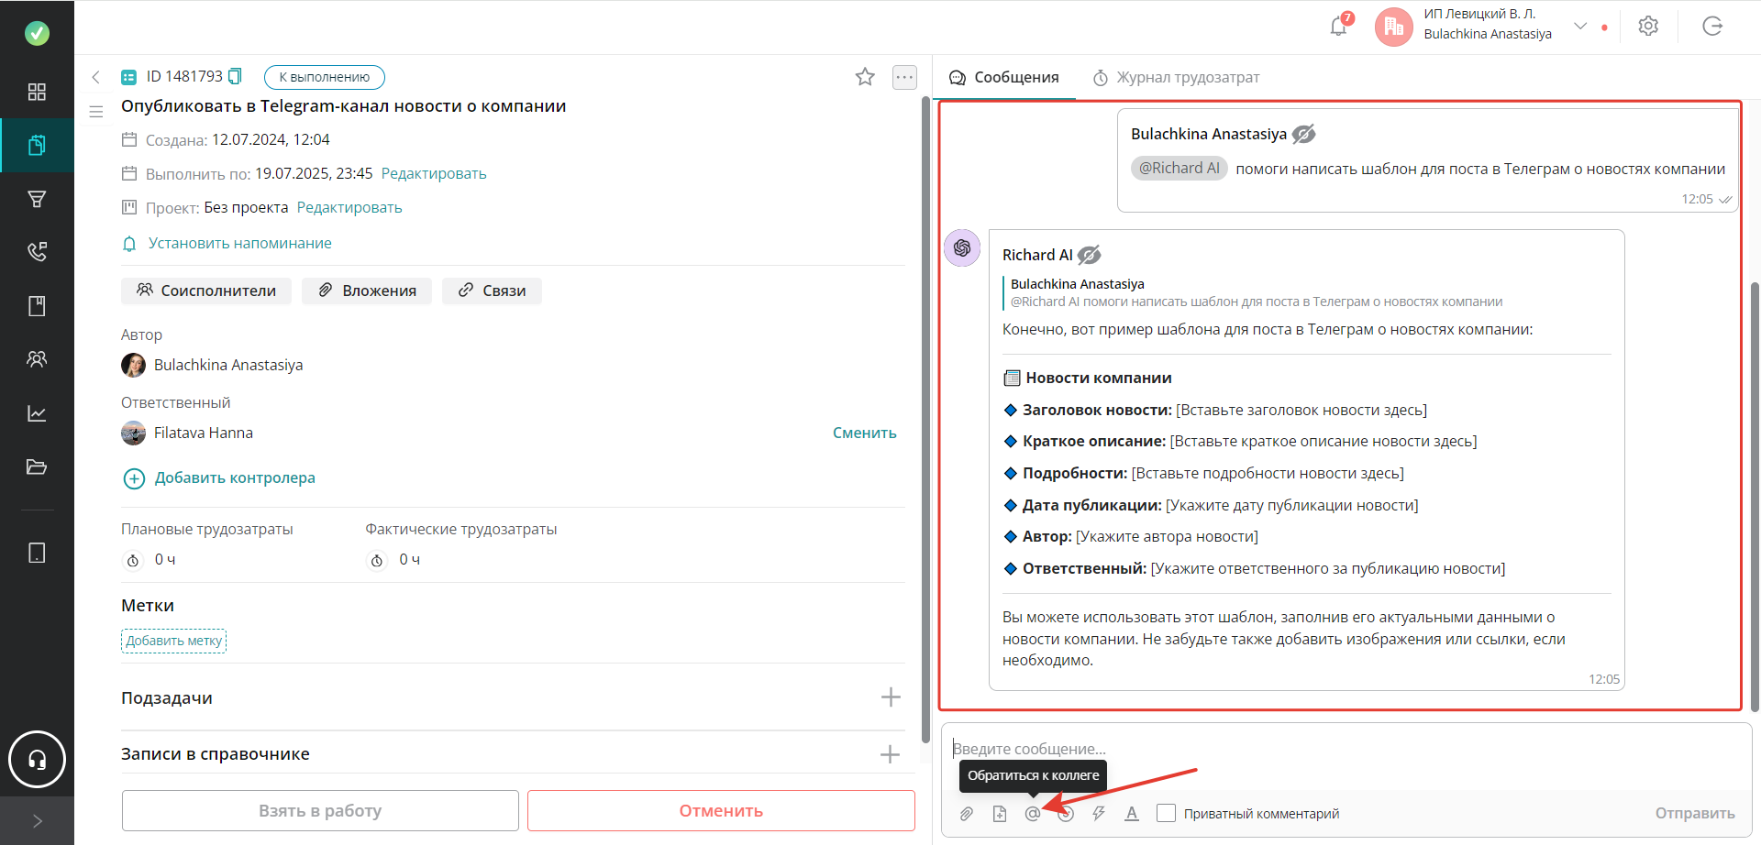Click Filatava Hanna responsible avatar

(x=133, y=433)
